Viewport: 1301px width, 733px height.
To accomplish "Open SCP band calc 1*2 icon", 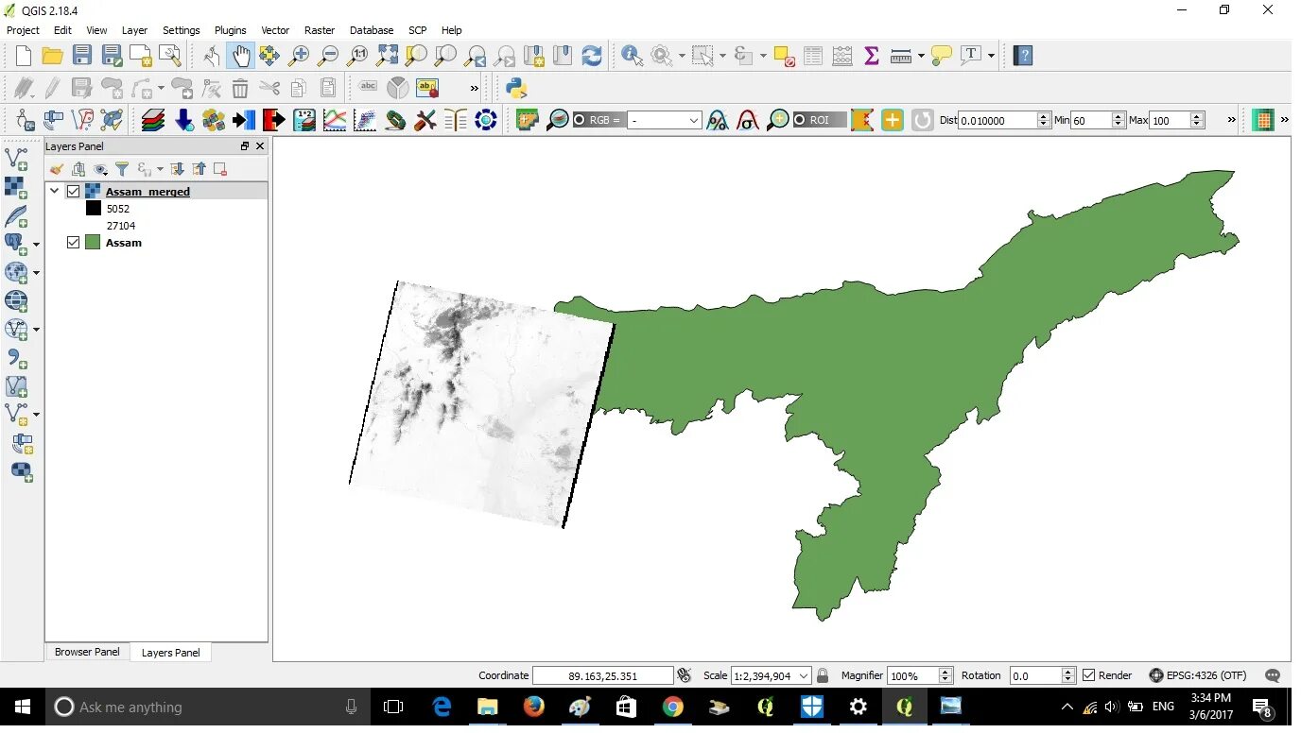I will [304, 120].
